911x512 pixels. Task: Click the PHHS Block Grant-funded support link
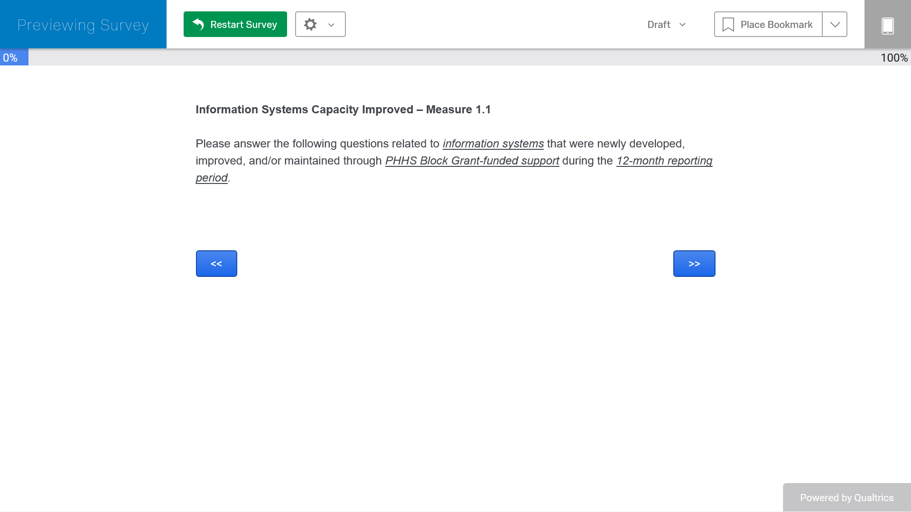pos(472,161)
